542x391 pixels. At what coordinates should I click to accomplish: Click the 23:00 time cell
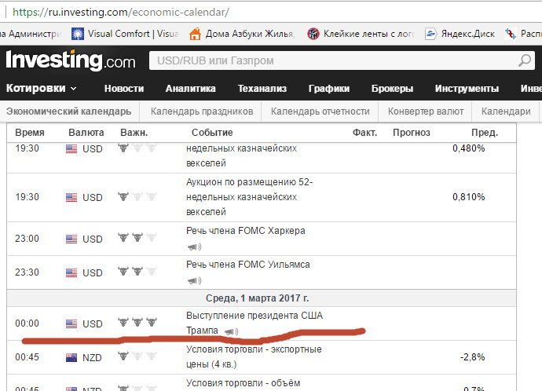tap(27, 239)
